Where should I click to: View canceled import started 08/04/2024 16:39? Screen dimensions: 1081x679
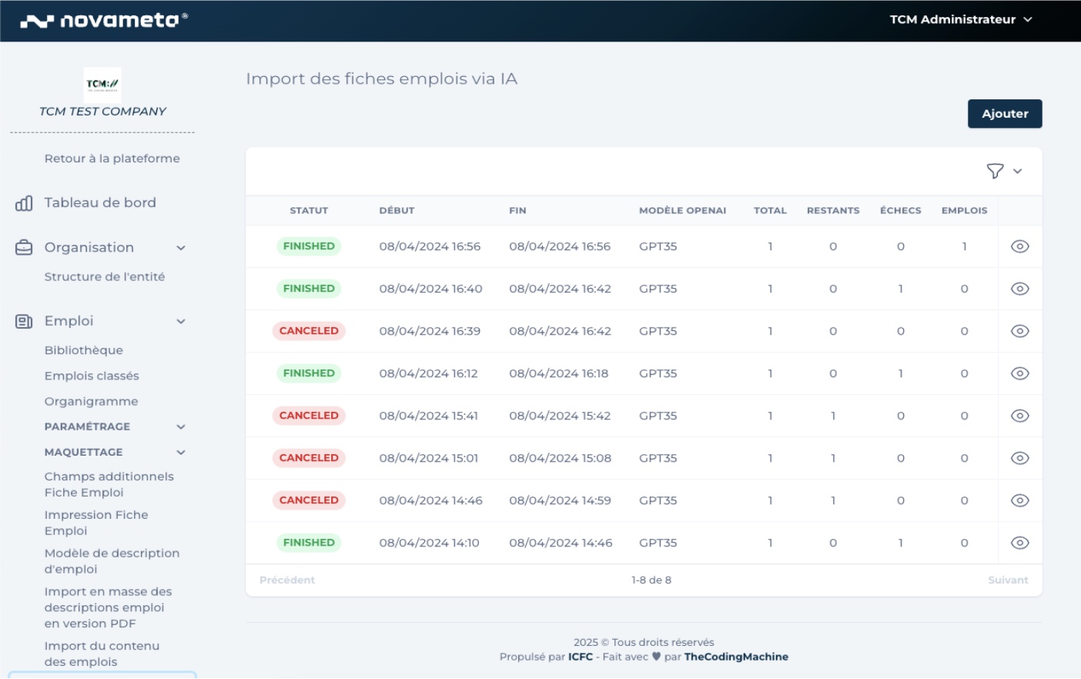(1019, 331)
